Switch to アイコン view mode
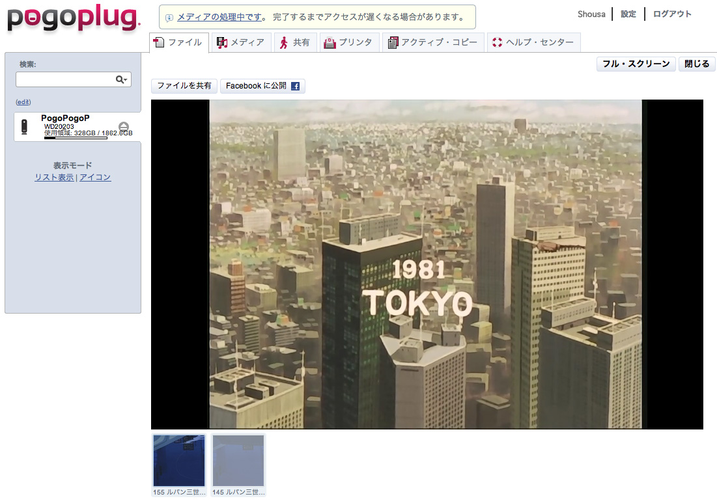Image resolution: width=717 pixels, height=503 pixels. pyautogui.click(x=95, y=177)
